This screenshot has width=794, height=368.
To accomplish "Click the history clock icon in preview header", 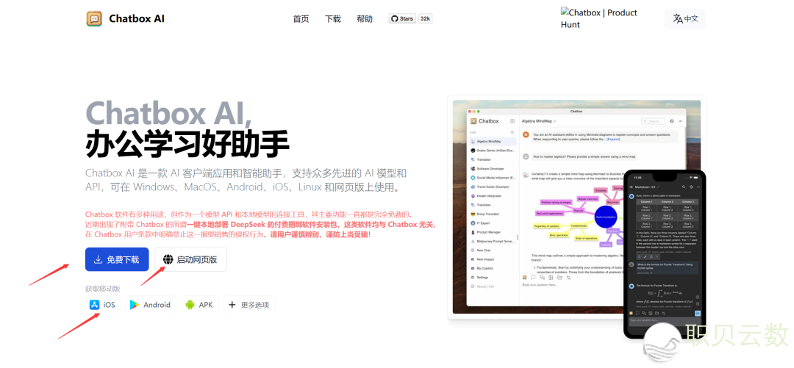I will click(x=671, y=121).
